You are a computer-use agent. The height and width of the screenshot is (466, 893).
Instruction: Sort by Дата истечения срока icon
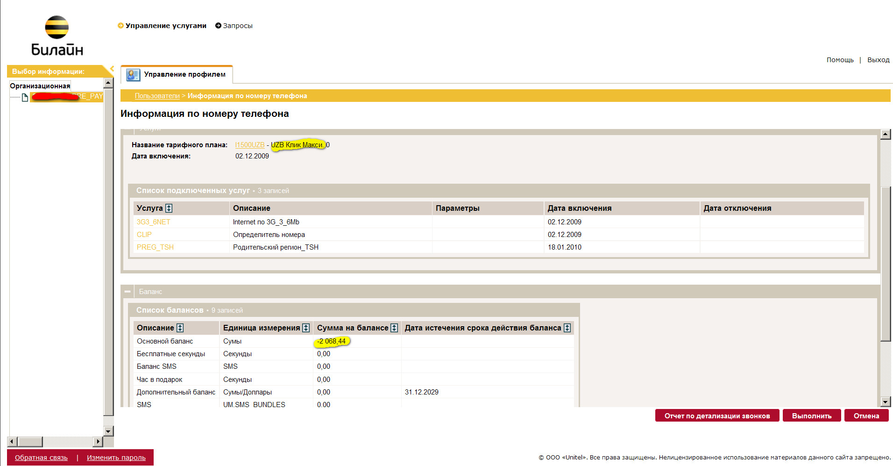567,328
